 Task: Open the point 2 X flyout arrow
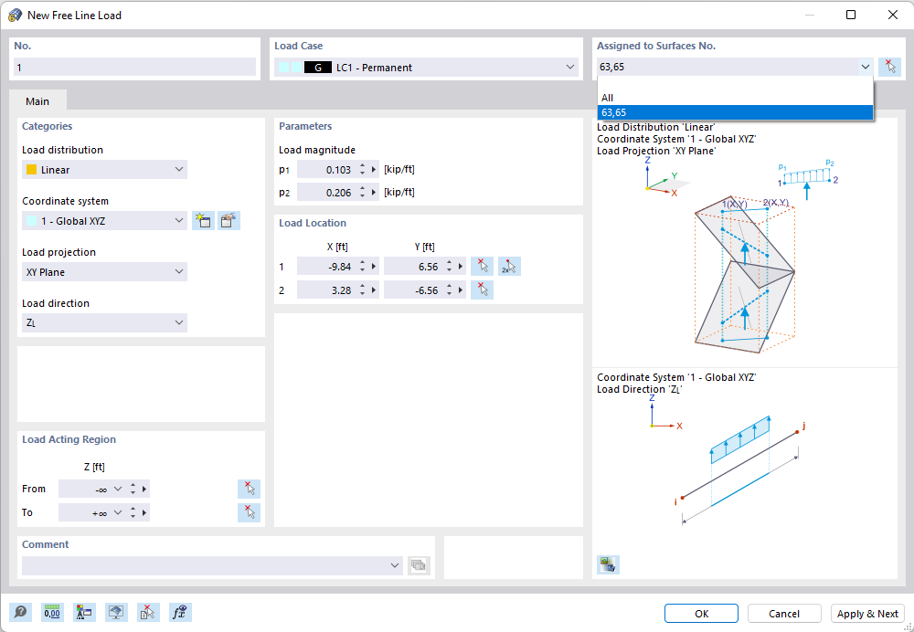(374, 290)
